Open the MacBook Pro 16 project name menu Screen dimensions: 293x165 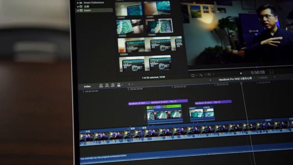[x=235, y=79]
